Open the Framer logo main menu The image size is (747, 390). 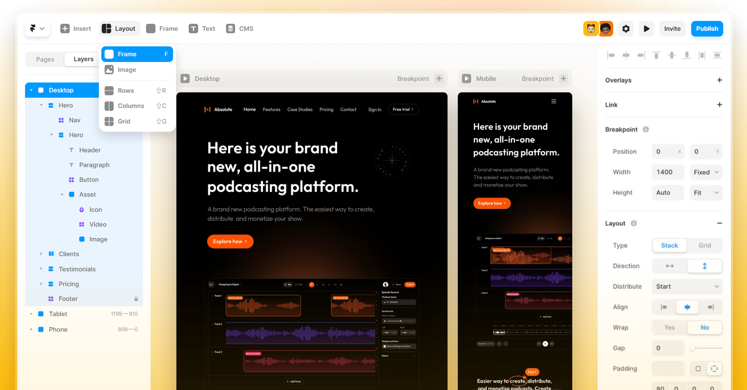[37, 29]
